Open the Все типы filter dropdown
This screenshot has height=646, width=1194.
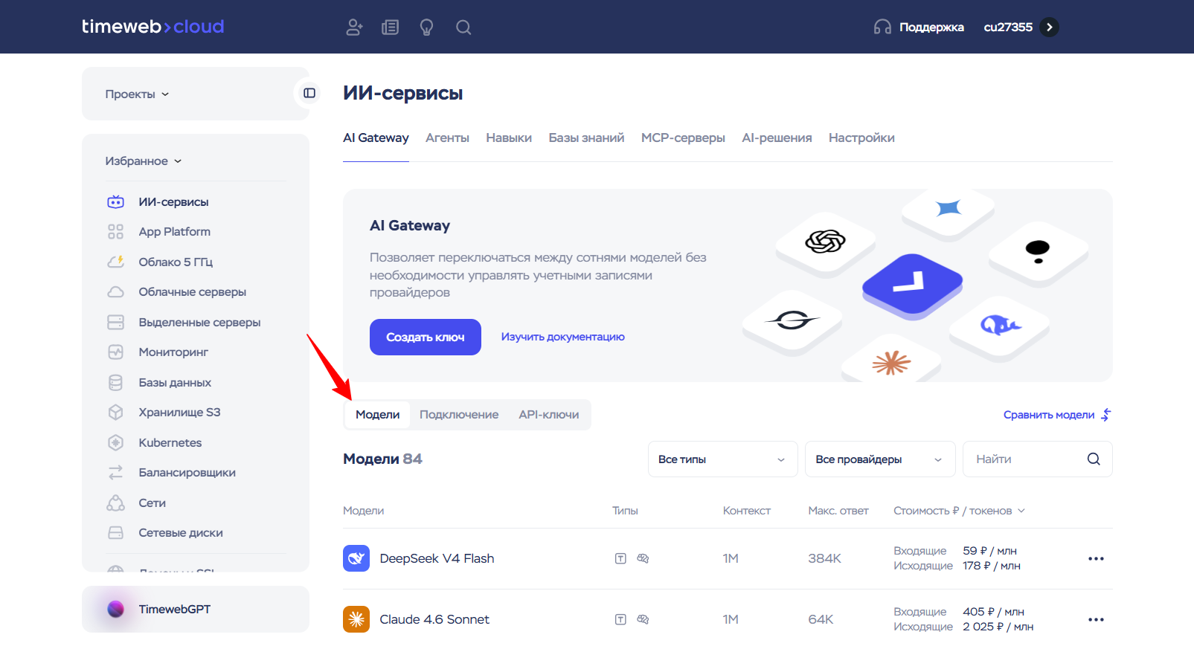pos(722,459)
